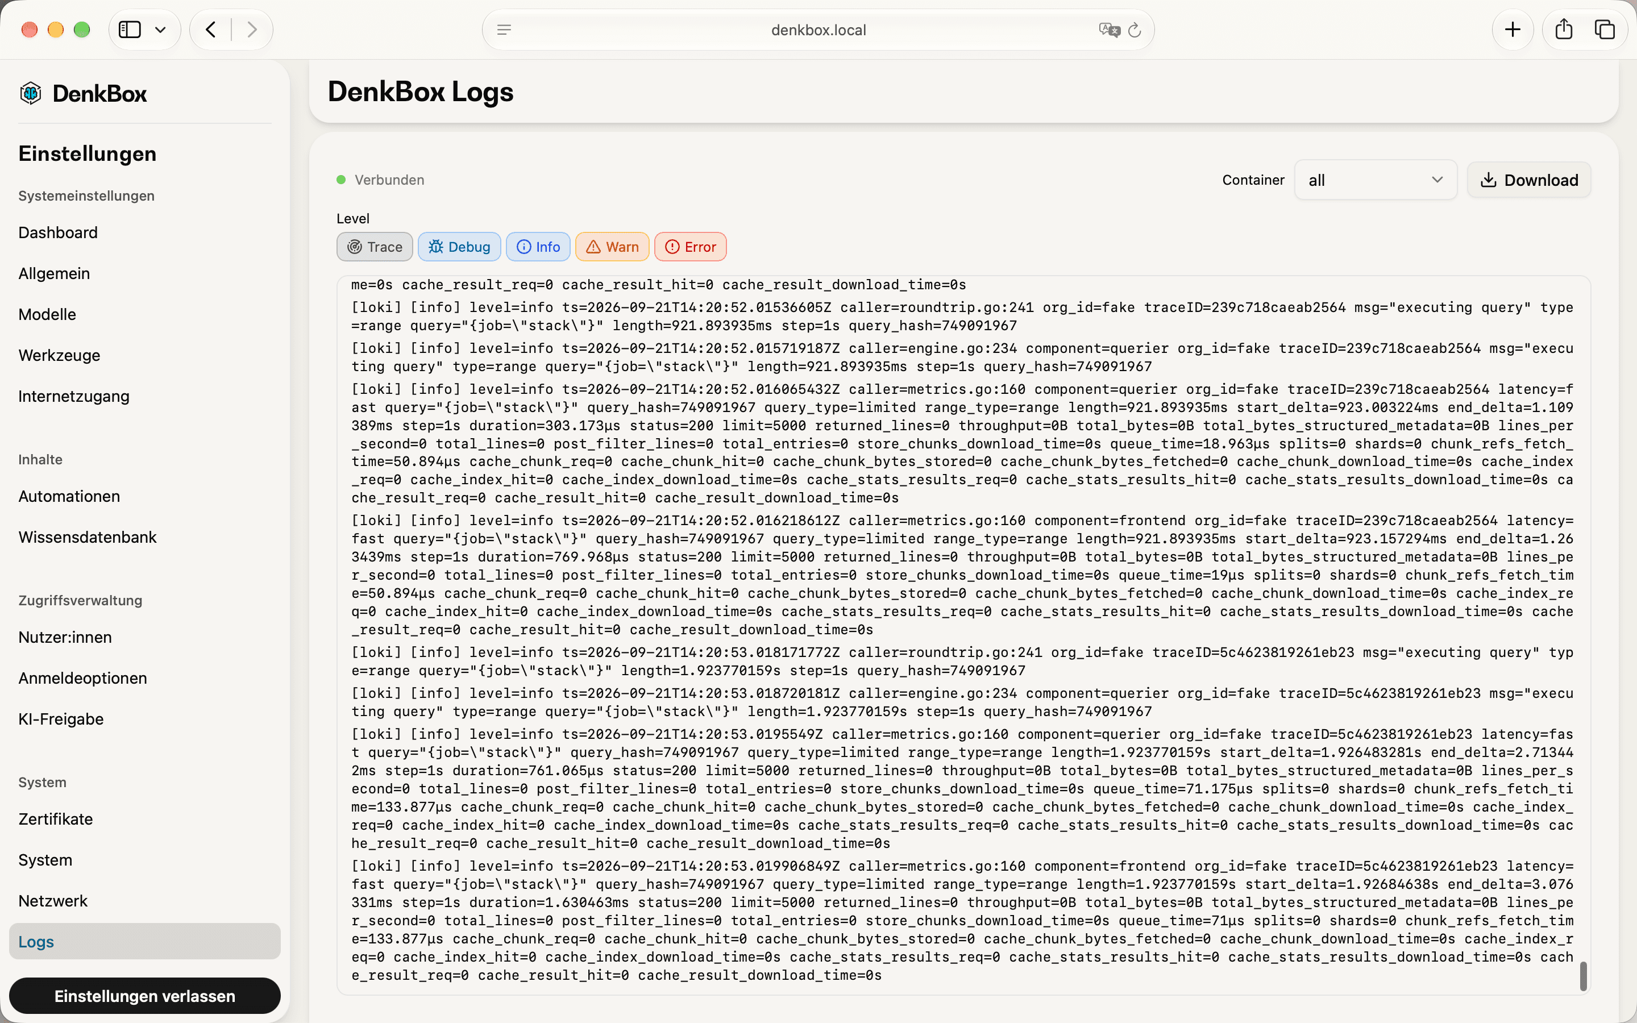The height and width of the screenshot is (1023, 1637).
Task: Toggle the Safari sidebar icon
Action: coord(129,30)
